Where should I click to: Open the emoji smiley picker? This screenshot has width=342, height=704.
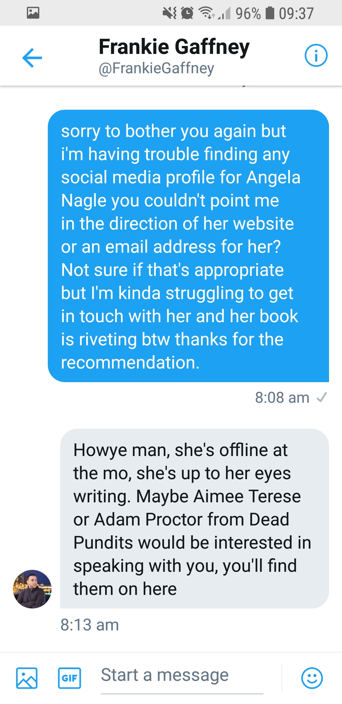[x=312, y=678]
